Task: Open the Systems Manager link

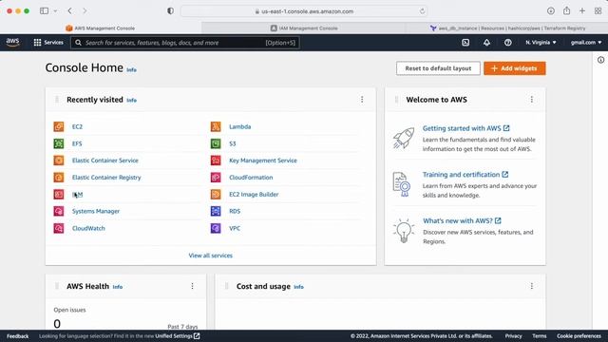Action: 96,211
